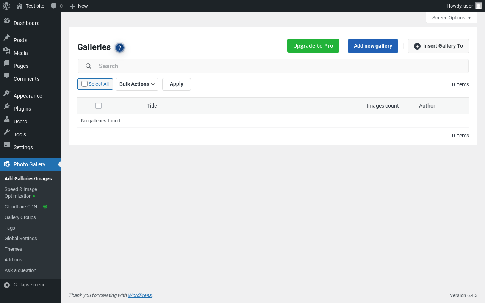Screen dimensions: 485x303
Task: Click the Collapse menu arrow icon
Action: tap(7, 285)
